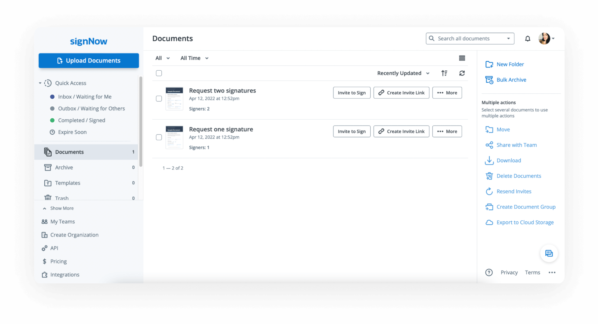Click the Upload Documents button
Screen dimensions: 598x324
click(x=89, y=61)
